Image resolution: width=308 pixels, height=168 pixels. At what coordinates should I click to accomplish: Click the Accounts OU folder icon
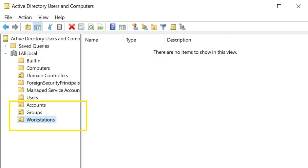tap(21, 105)
